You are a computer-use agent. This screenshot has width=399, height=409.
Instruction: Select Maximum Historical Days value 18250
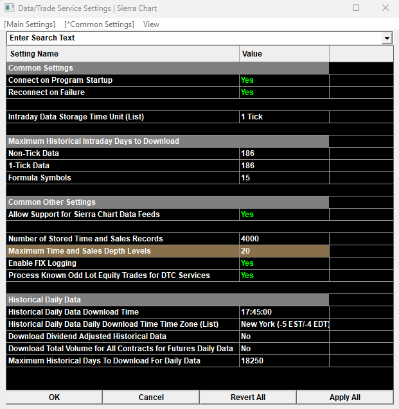pyautogui.click(x=284, y=361)
